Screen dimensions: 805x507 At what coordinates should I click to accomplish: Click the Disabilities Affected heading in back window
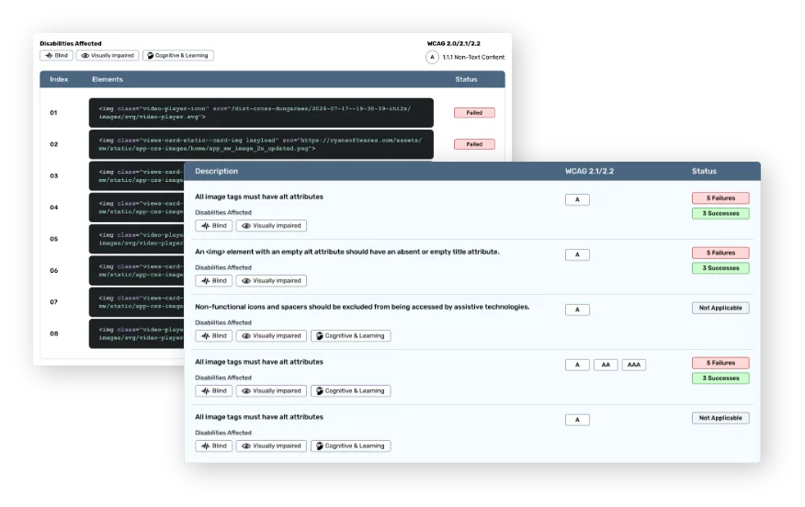[x=71, y=43]
